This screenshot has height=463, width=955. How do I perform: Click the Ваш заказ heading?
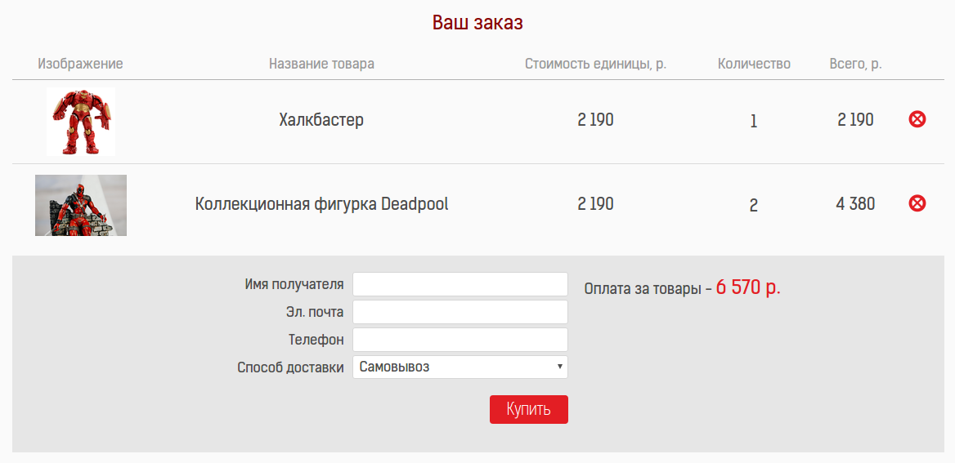click(477, 23)
